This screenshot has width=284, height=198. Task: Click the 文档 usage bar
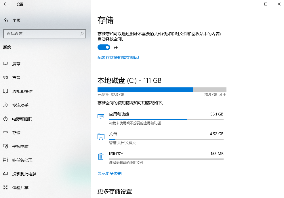tap(166, 139)
